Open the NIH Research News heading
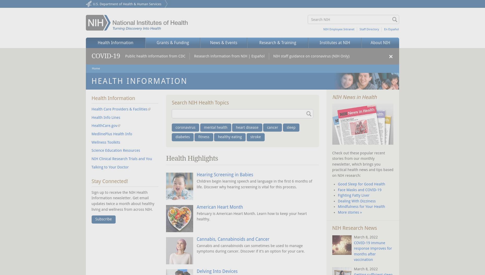485x275 pixels. [354, 228]
